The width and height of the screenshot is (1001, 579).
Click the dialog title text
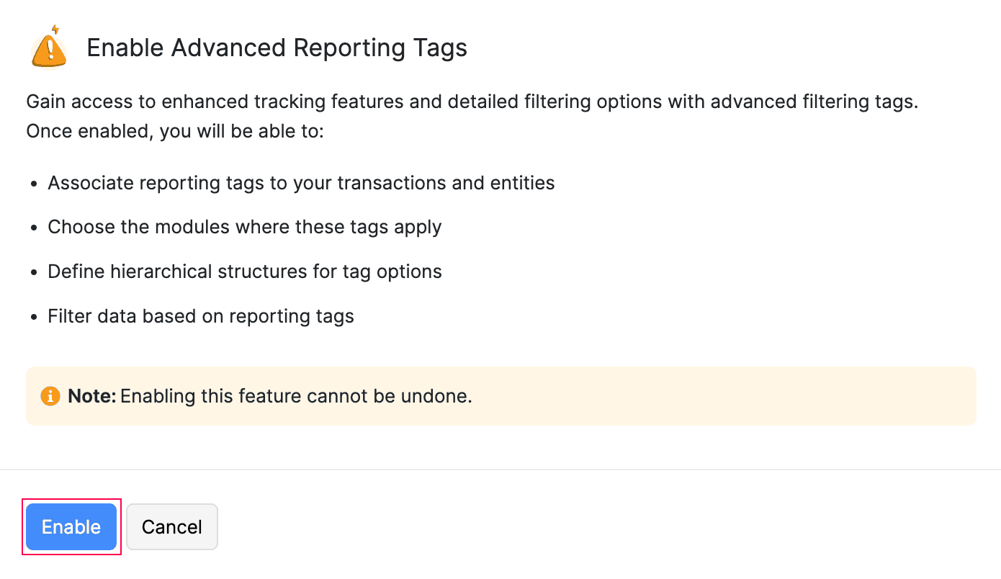pyautogui.click(x=277, y=48)
